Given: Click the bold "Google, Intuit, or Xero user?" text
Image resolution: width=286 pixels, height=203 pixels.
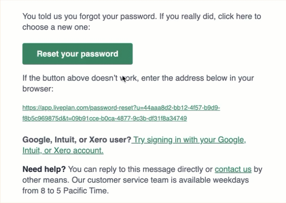Looking at the screenshot, I should click(77, 140).
